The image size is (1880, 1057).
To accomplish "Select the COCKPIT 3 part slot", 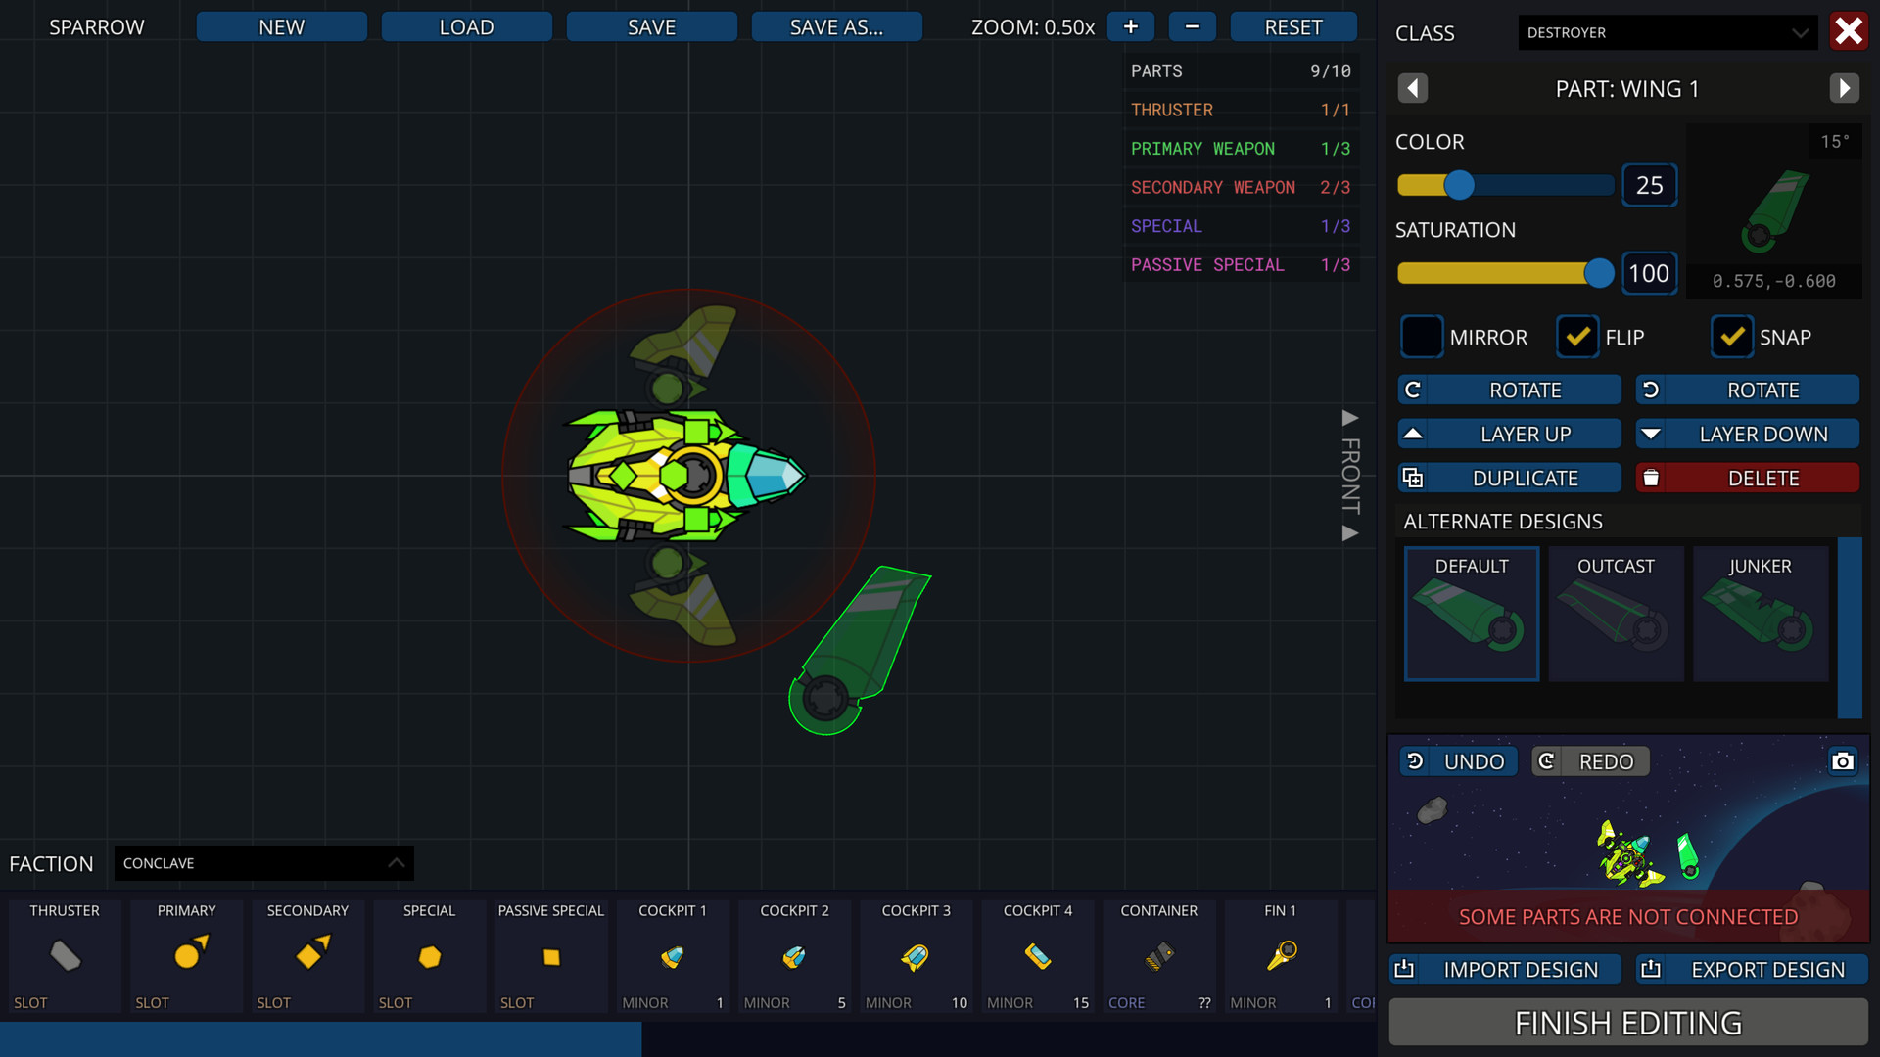I will coord(916,956).
